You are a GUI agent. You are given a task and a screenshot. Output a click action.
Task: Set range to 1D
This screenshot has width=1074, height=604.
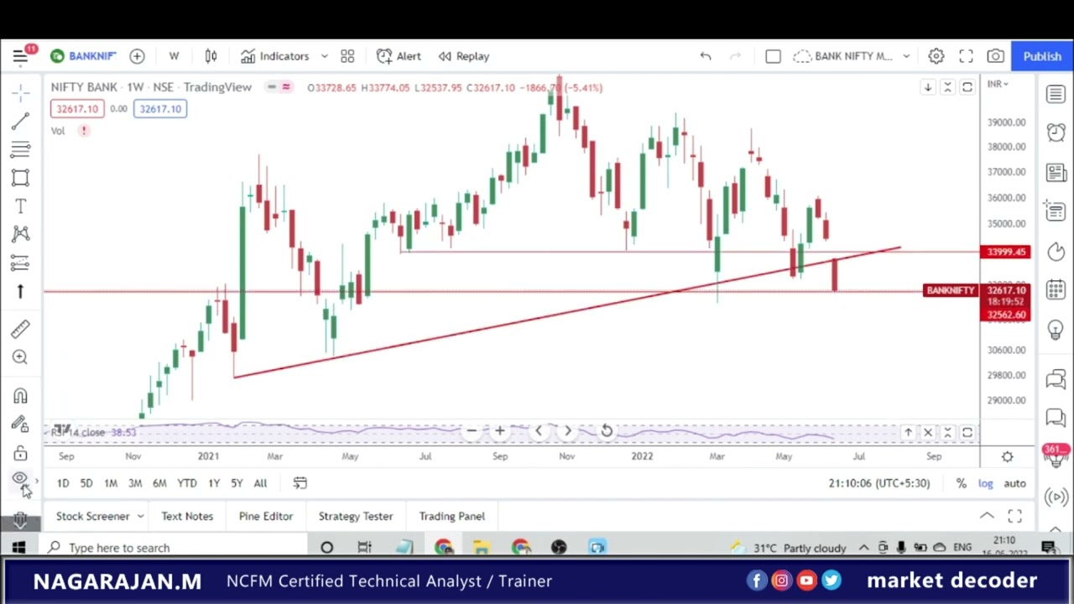click(63, 483)
